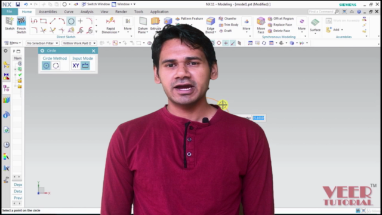Screen dimensions: 382x215
Task: Open the Move Face tool
Action: (x=261, y=25)
